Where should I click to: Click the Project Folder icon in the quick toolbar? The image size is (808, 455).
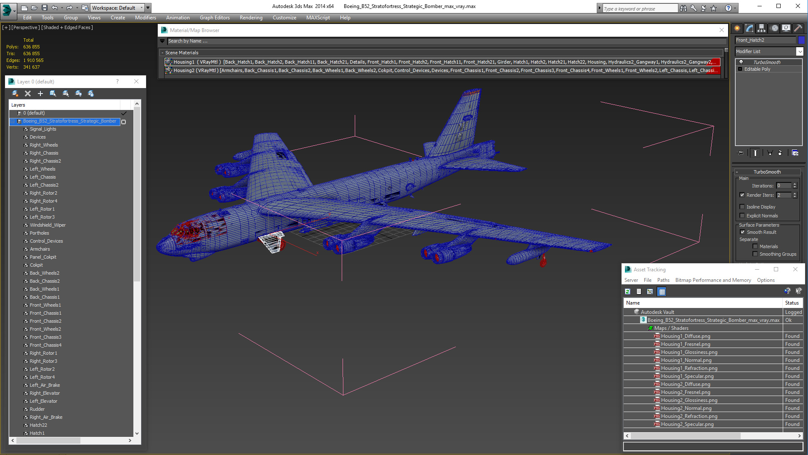point(85,8)
